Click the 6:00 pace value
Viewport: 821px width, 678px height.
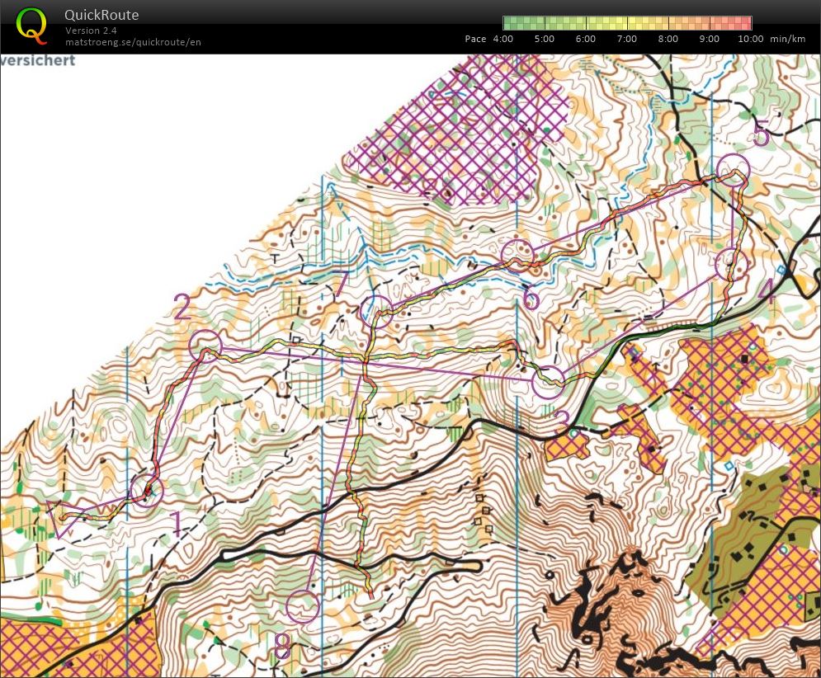585,39
